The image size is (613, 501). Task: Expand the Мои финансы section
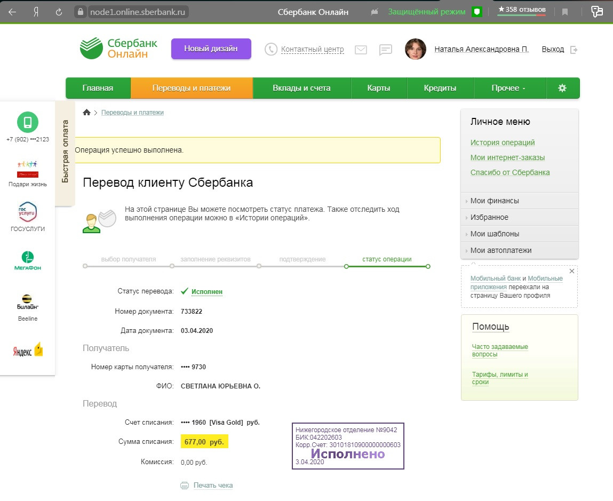[x=520, y=201]
